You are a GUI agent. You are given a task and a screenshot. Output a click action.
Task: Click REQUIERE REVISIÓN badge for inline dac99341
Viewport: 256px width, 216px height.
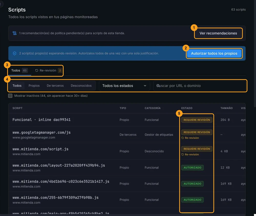coord(197,120)
